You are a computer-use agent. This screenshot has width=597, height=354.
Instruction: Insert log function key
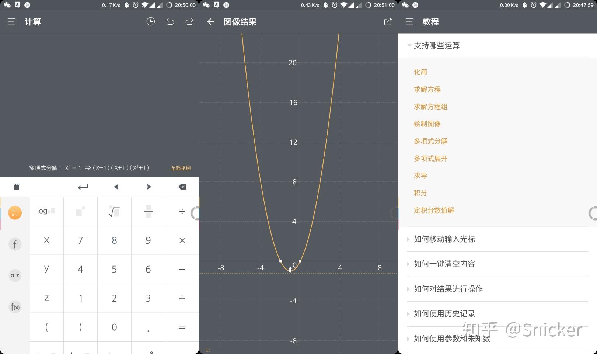pos(46,211)
